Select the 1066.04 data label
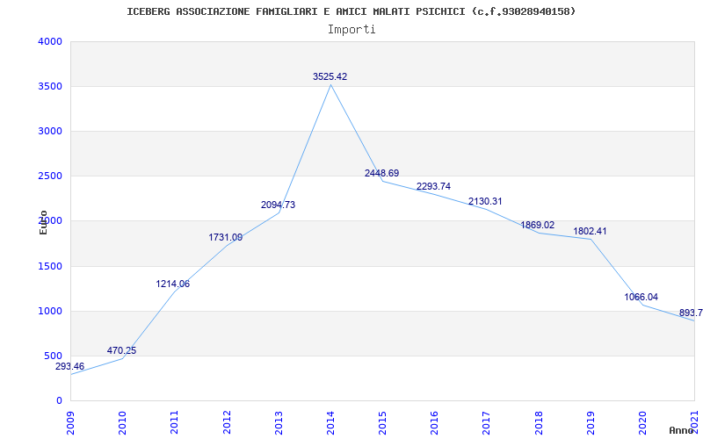Screen dimensions: 703x439 pos(641,297)
